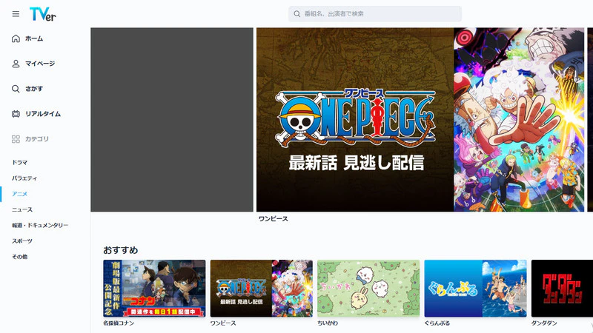Screen dimensions: 593x333
Task: Open マイページ in the sidebar
Action: (40, 64)
